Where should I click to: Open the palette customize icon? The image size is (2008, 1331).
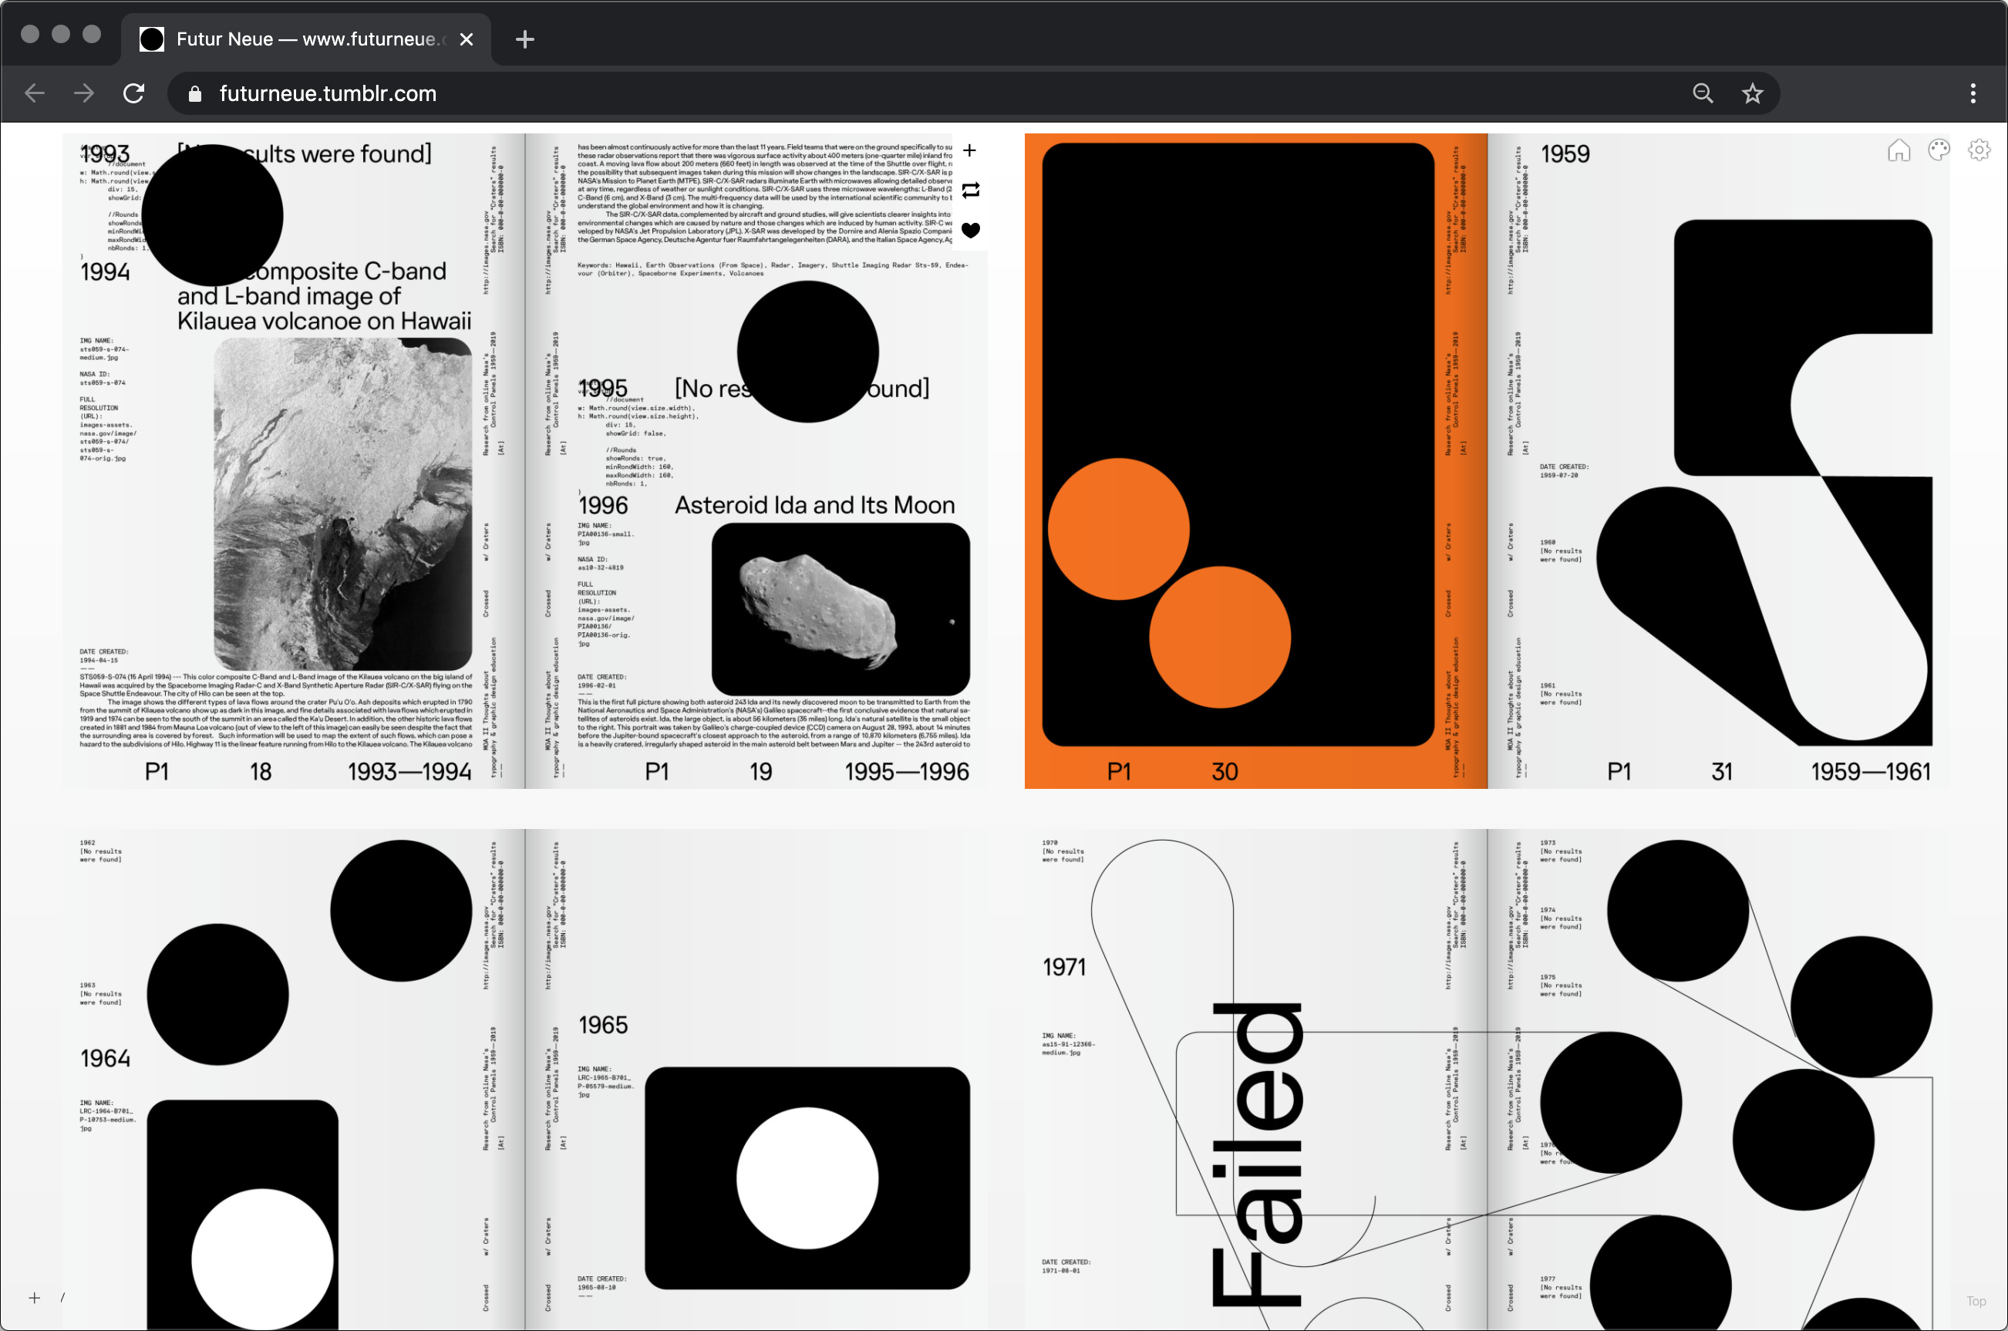tap(1939, 150)
